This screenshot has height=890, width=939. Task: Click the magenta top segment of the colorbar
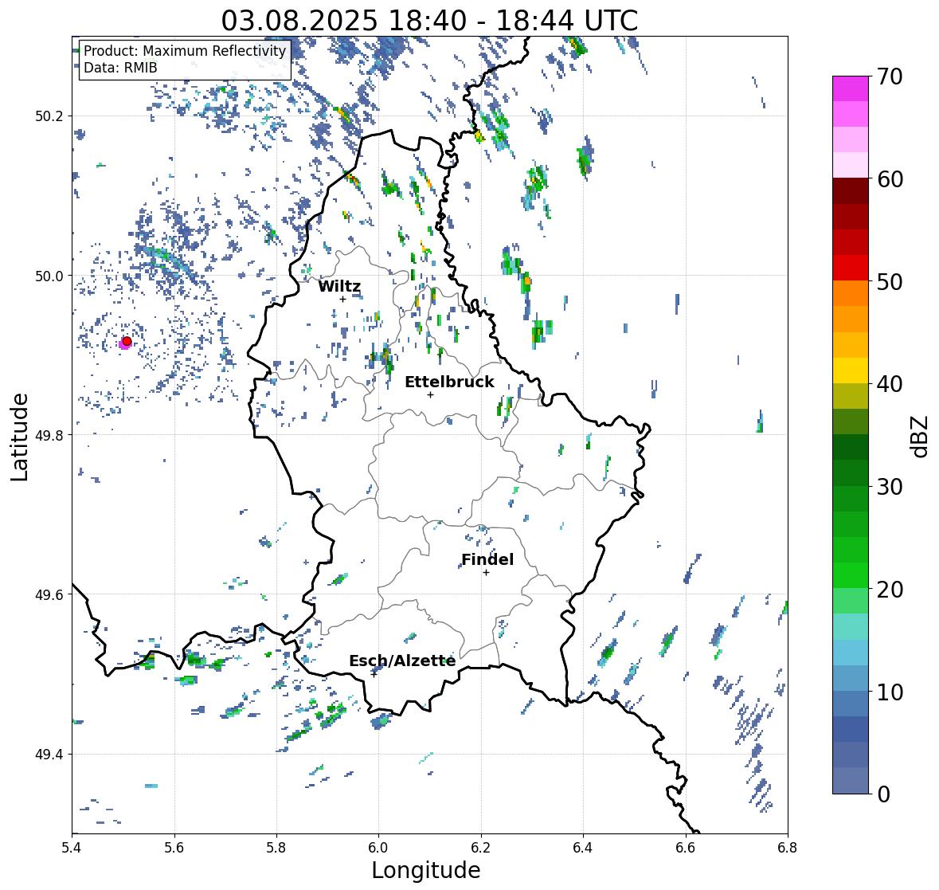851,88
